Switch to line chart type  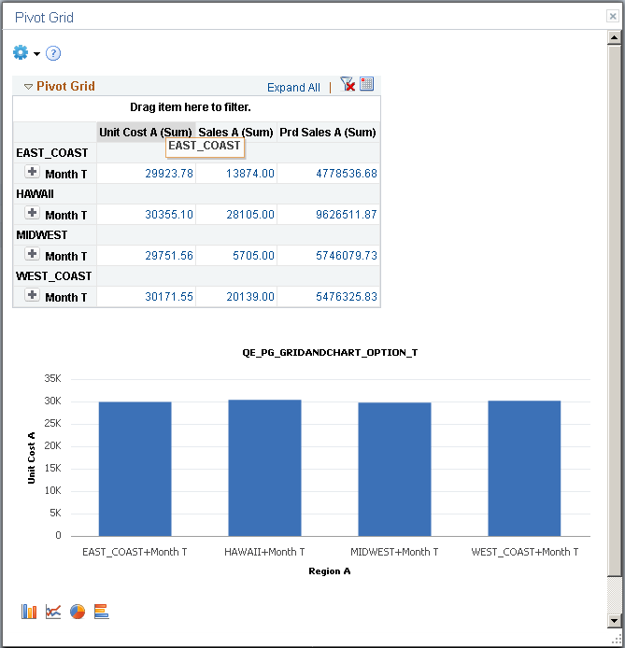[53, 612]
